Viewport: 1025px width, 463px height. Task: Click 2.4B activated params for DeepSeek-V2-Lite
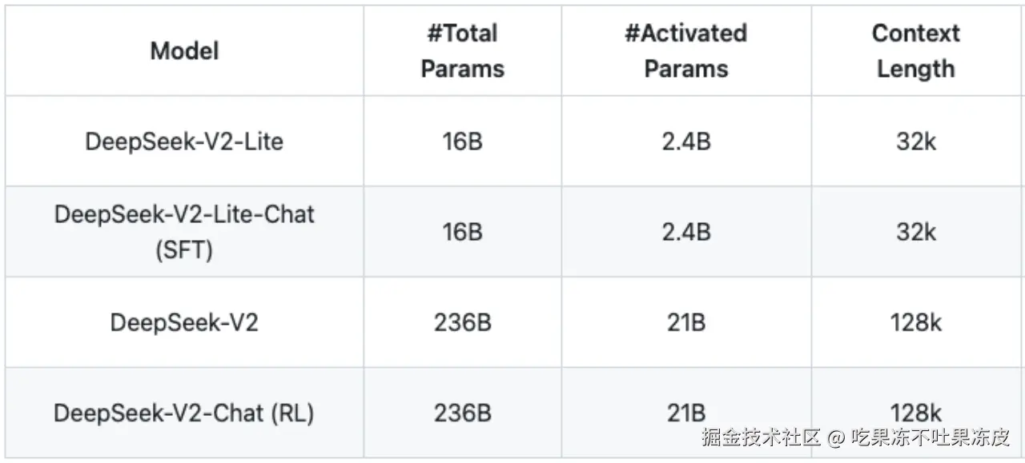685,142
